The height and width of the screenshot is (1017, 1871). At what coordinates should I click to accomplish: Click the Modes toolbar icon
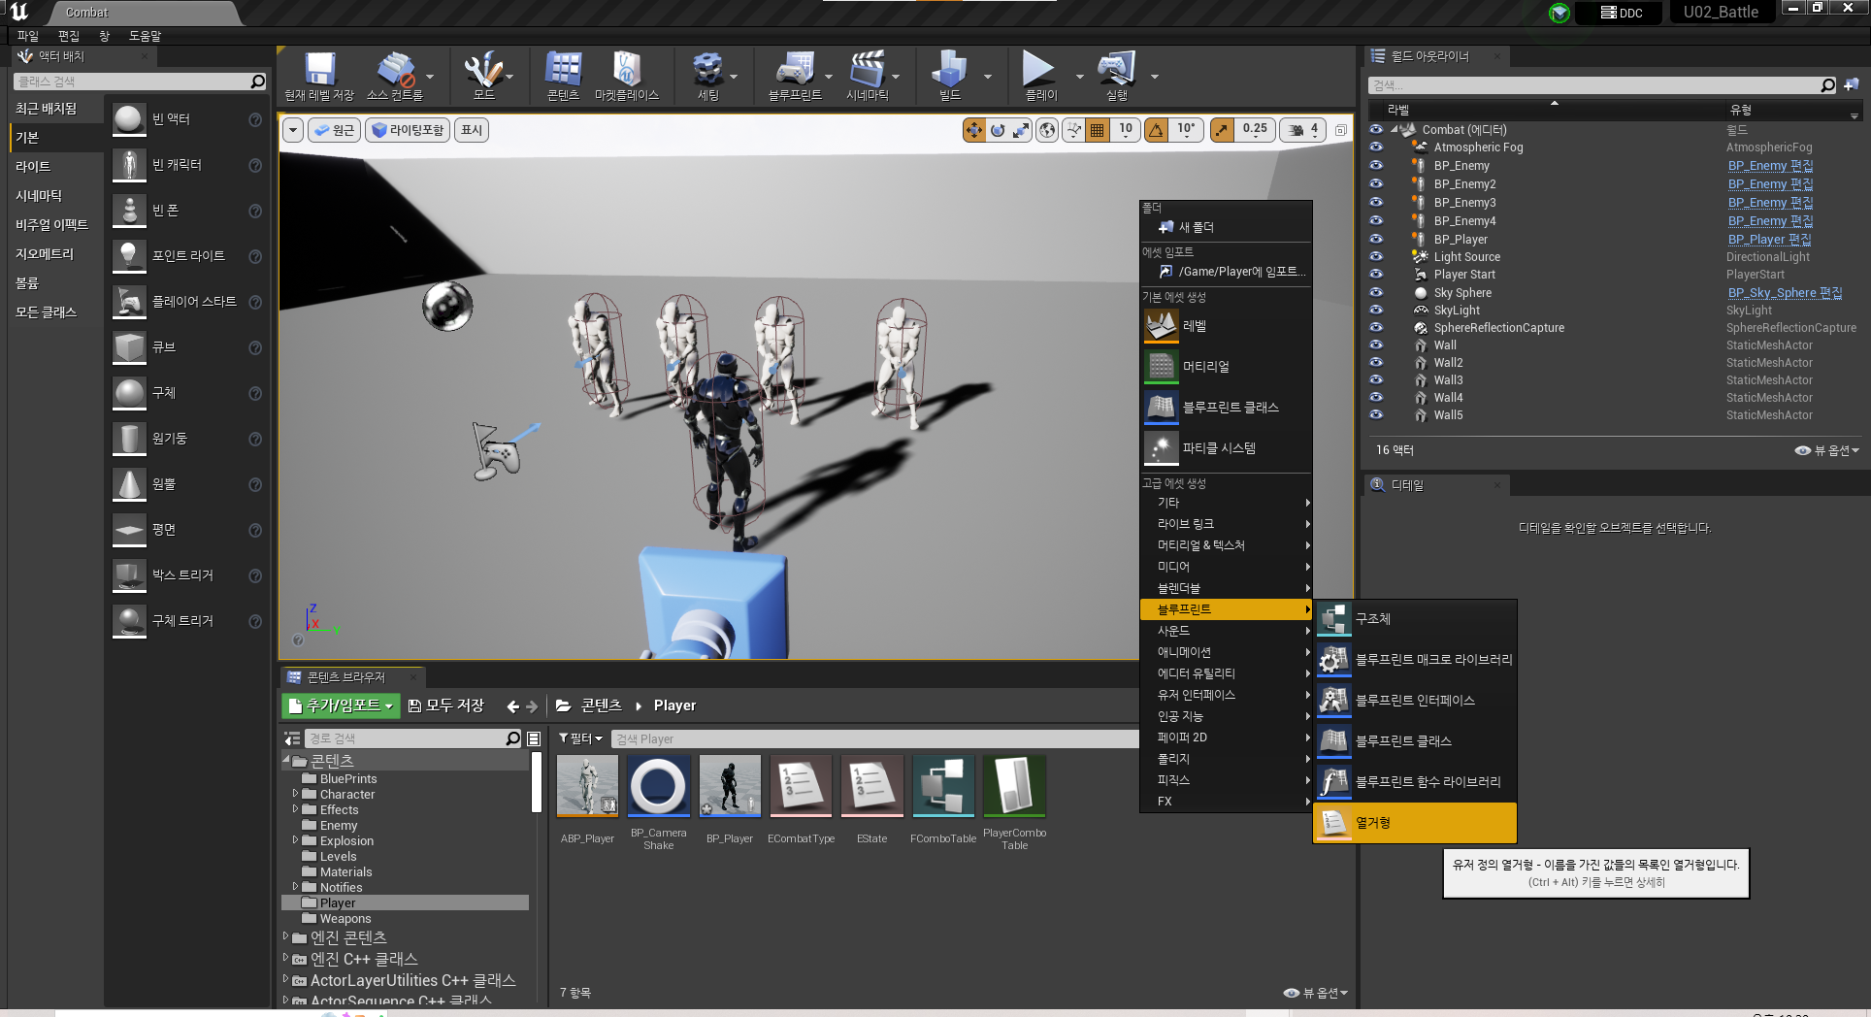[x=482, y=70]
